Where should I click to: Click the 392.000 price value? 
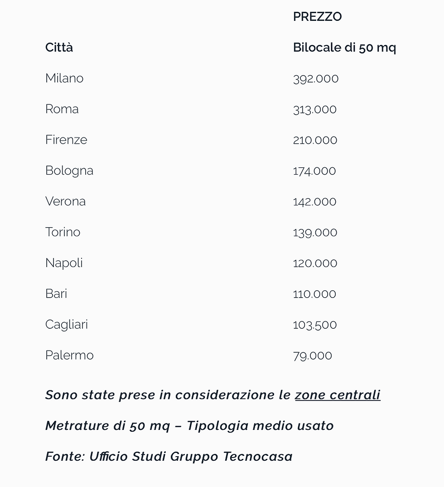316,78
